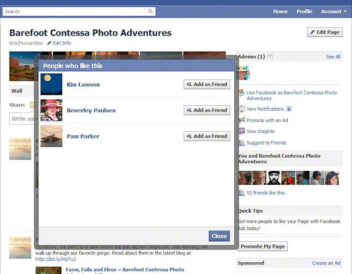
Task: Click the View Notifications icon
Action: 242,109
